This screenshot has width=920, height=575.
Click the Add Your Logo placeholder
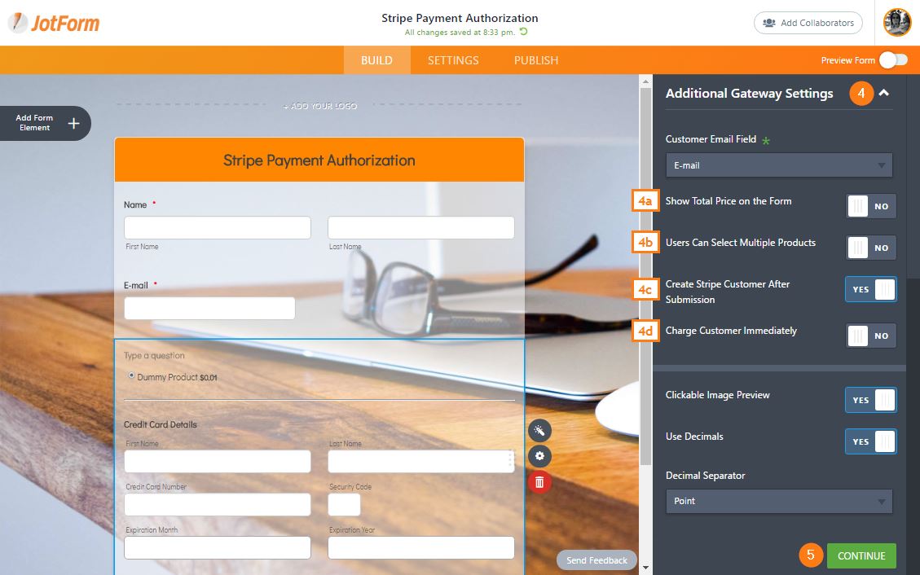click(319, 106)
